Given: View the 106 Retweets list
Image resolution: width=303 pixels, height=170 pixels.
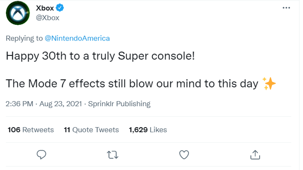Looking at the screenshot, I should [x=31, y=130].
